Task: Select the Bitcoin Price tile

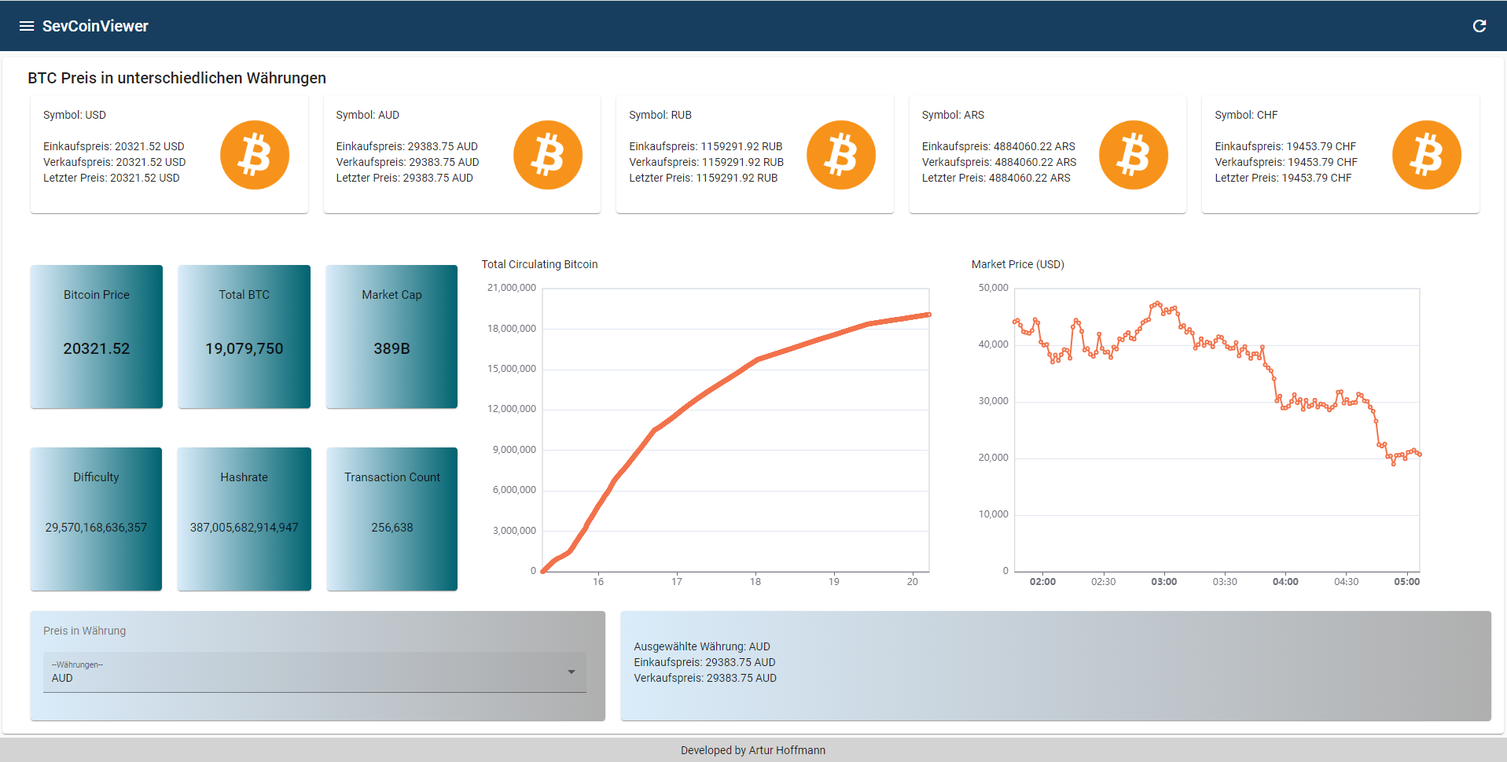Action: click(96, 337)
